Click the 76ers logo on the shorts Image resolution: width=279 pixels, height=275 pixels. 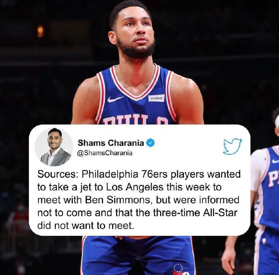point(178,269)
